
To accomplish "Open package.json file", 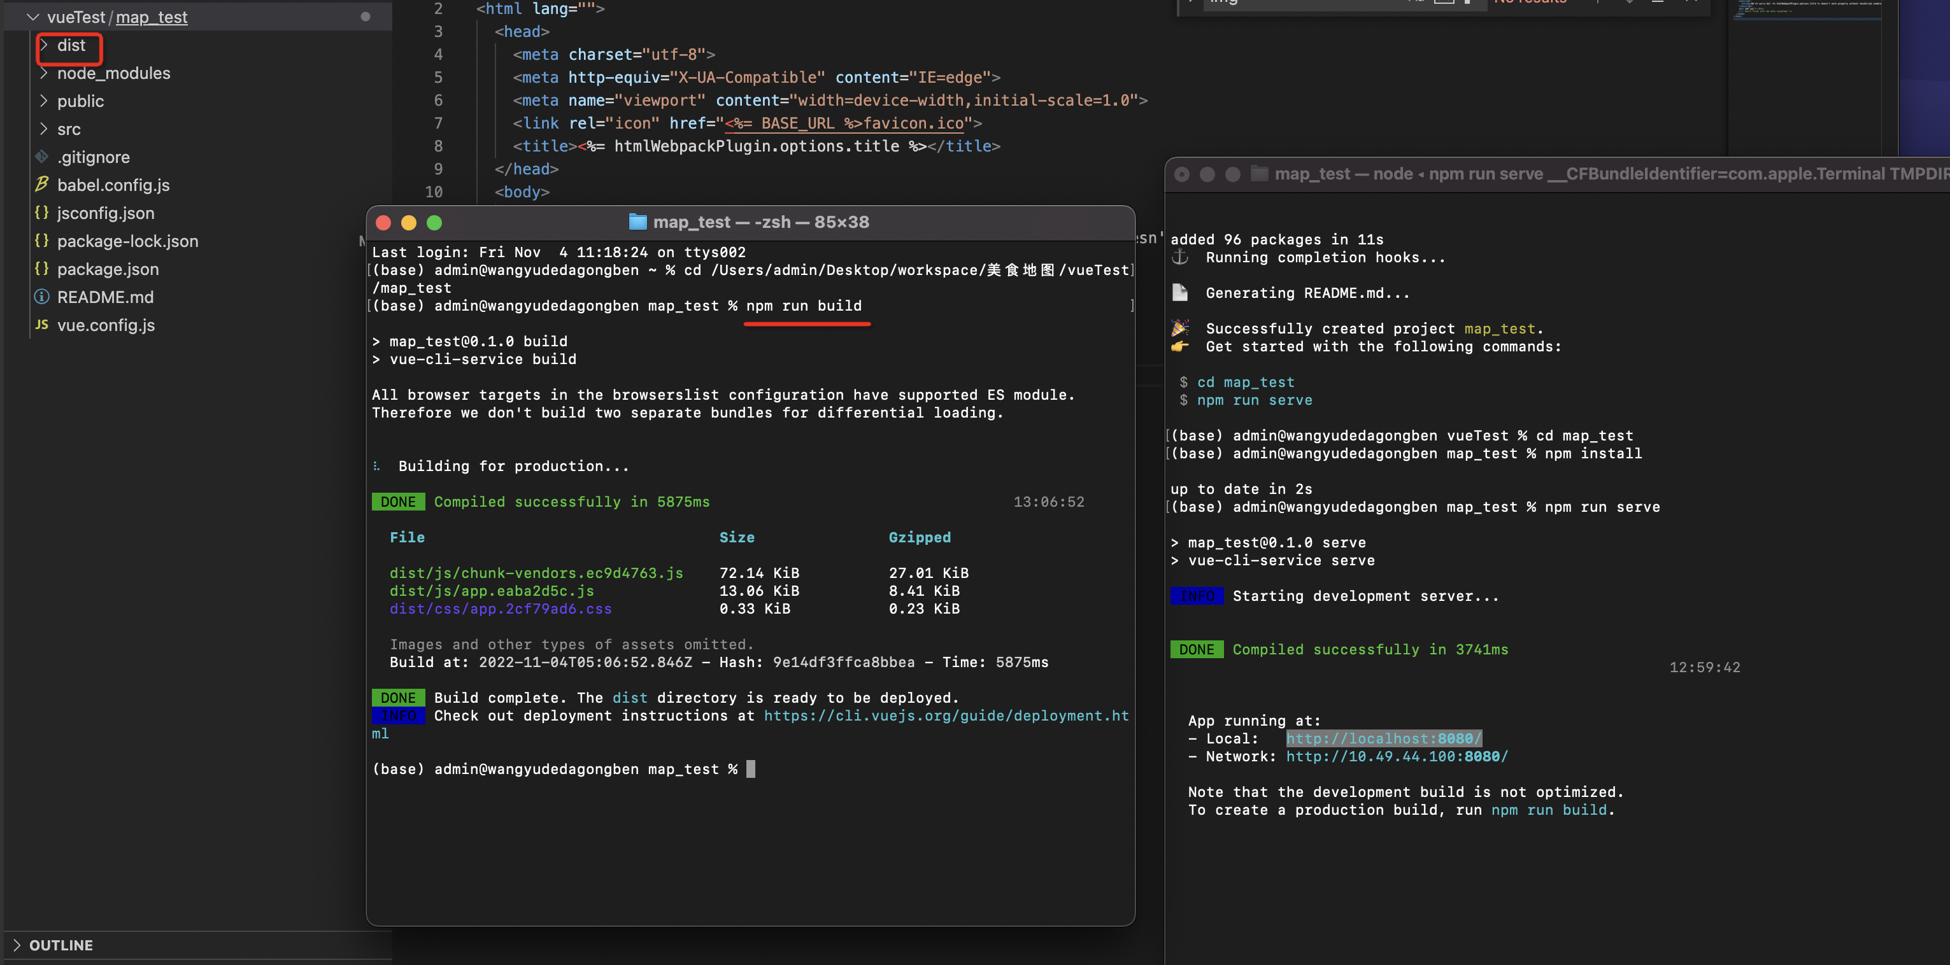I will tap(108, 269).
